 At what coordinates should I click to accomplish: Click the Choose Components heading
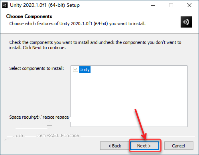(x=29, y=16)
